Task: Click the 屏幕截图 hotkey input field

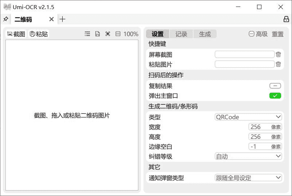Action: pyautogui.click(x=245, y=55)
